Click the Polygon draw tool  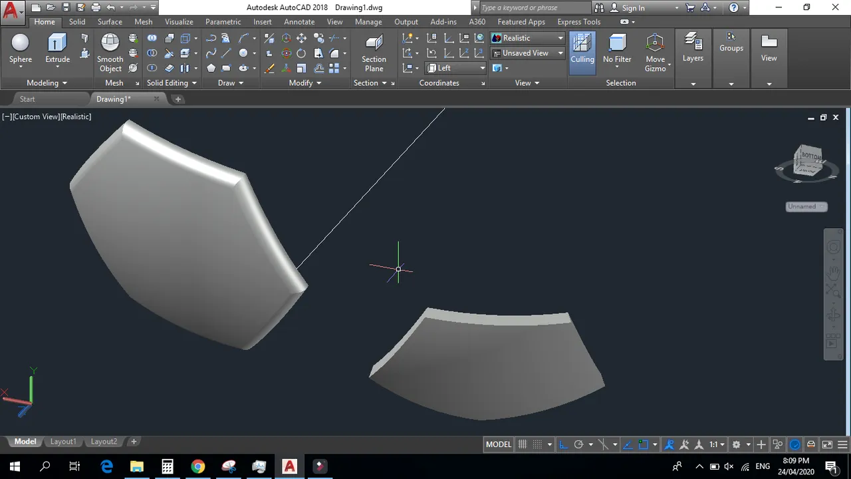211,68
